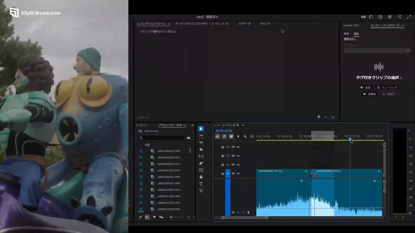The height and width of the screenshot is (233, 415).
Task: Switch Project panel to list view
Action: tap(147, 217)
